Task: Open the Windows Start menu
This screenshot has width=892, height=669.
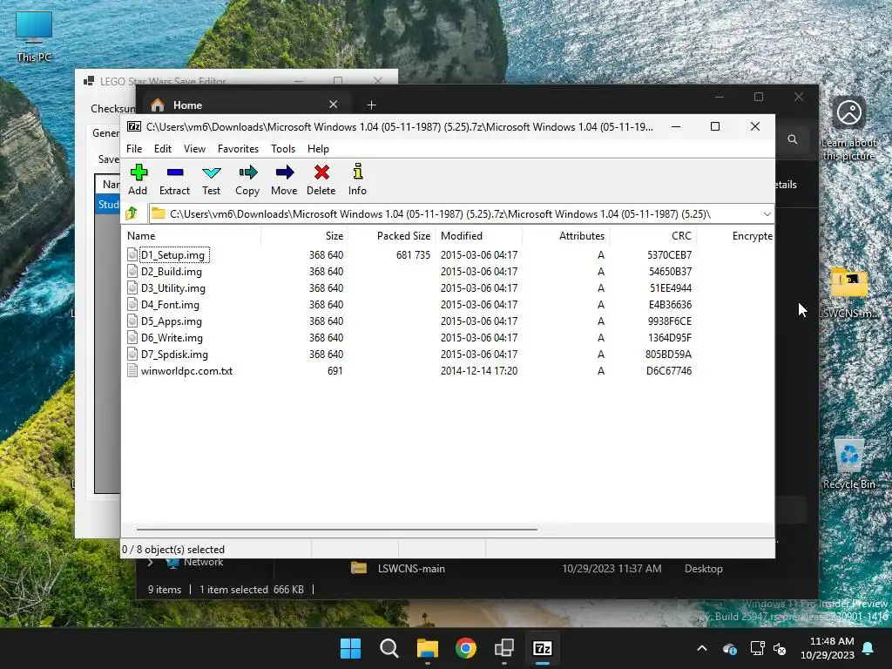Action: point(350,648)
